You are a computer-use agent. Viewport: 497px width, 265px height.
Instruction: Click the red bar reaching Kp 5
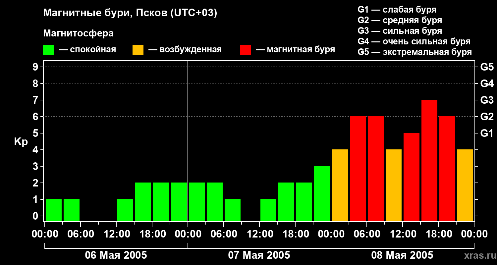412,177
